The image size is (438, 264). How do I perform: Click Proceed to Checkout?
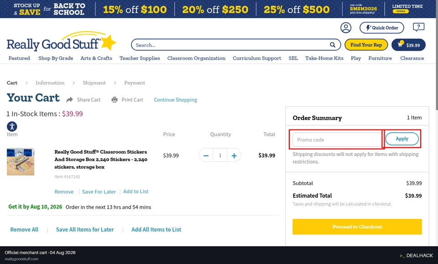[357, 227]
